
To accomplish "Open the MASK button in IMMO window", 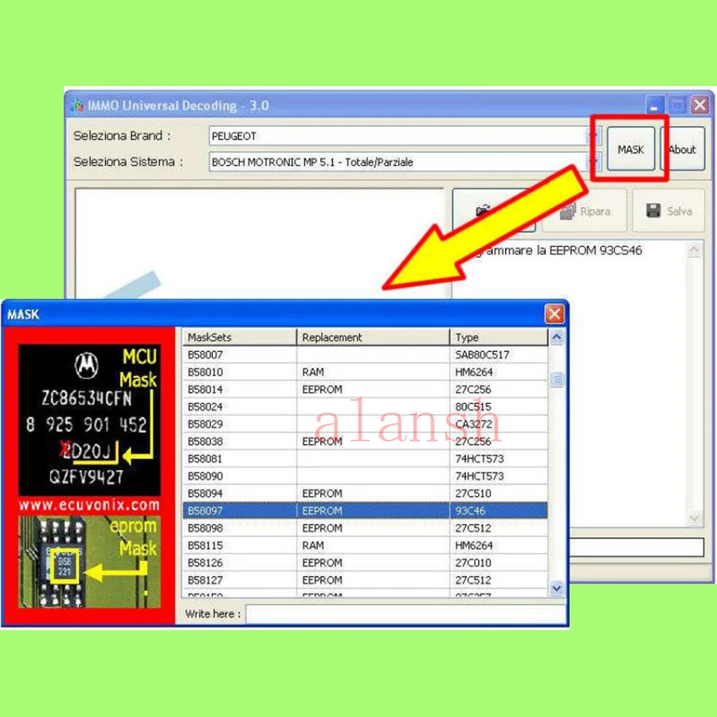I will pyautogui.click(x=631, y=149).
